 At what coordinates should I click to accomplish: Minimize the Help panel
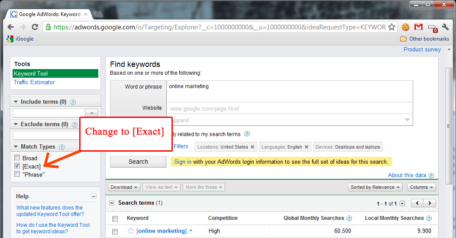[x=94, y=196]
